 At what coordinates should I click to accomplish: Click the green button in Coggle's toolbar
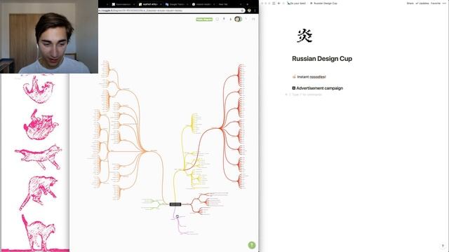(x=204, y=20)
